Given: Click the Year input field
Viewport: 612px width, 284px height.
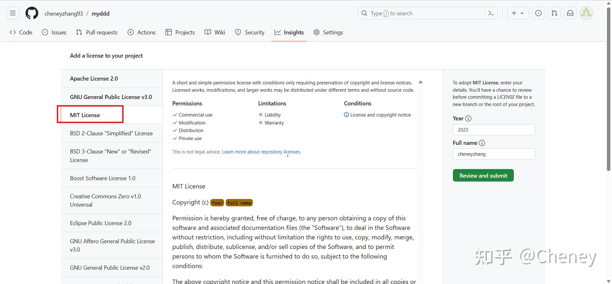Looking at the screenshot, I should click(x=494, y=130).
